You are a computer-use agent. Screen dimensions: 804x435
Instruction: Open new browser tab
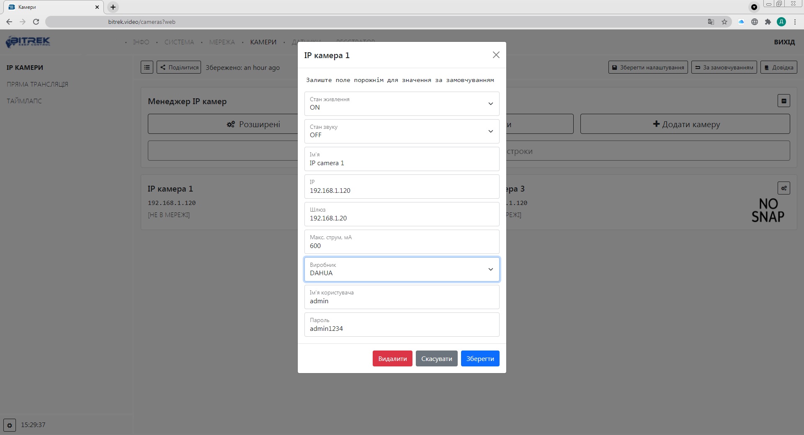113,7
